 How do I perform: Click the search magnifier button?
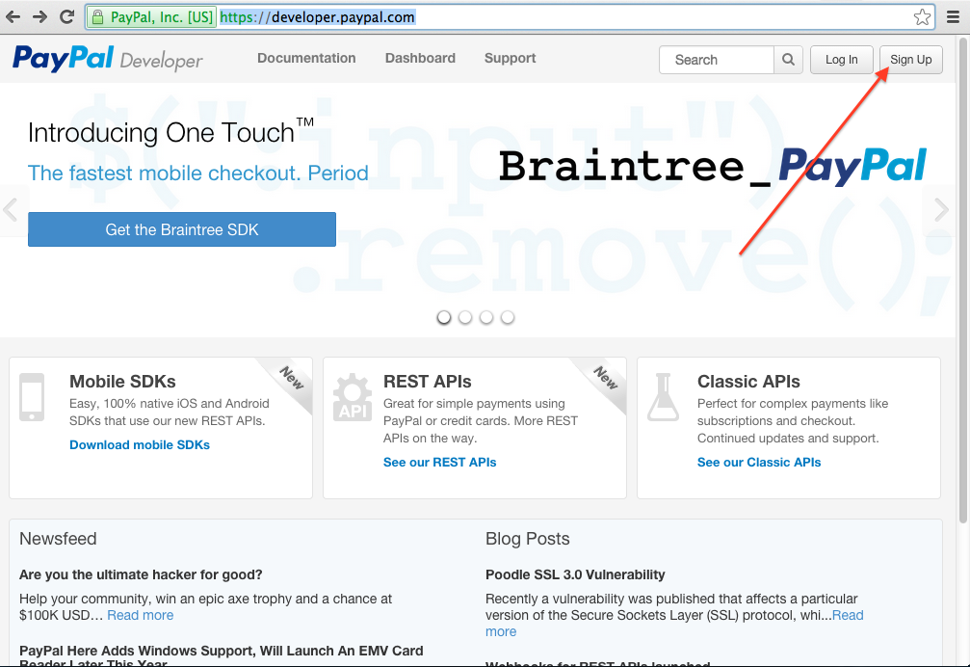(x=788, y=60)
